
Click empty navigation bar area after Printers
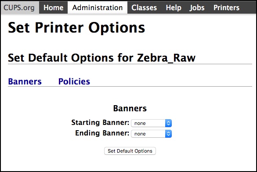point(250,7)
